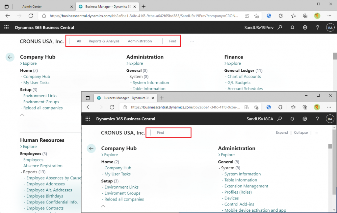Expand Explore under Company Hub in SandUSv19Prev window
This screenshot has height=213, width=337.
28,63
